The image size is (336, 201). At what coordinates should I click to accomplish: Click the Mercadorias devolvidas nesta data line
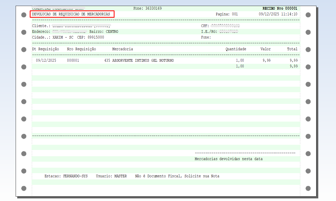229,159
